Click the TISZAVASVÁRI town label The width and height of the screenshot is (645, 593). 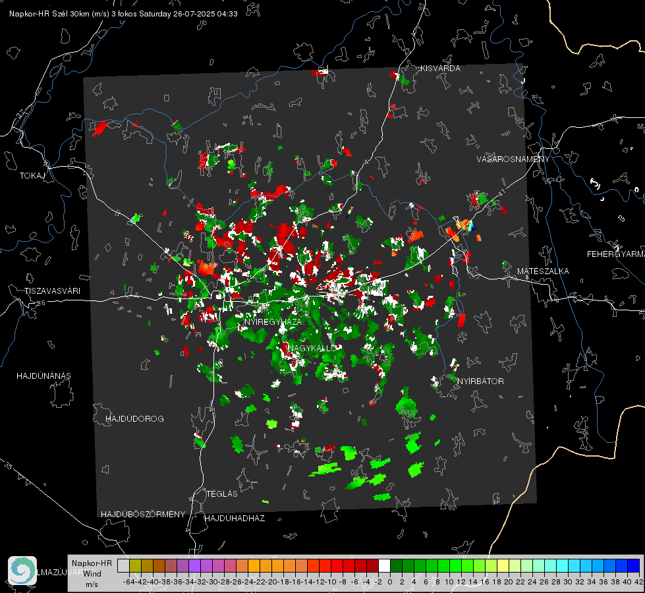52,291
